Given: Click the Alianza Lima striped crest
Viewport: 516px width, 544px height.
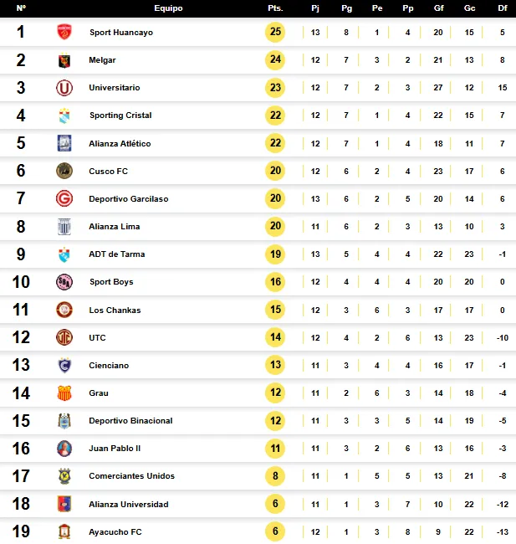Looking at the screenshot, I should 64,227.
